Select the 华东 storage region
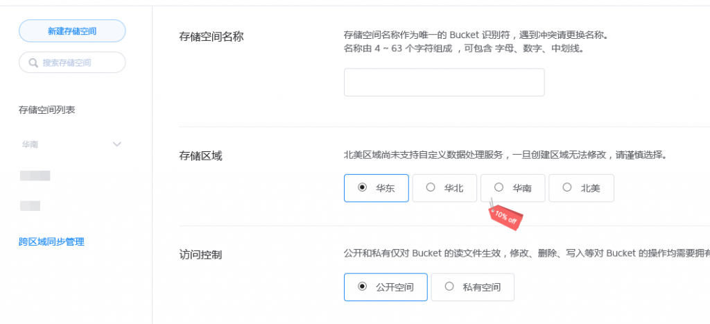Image resolution: width=710 pixels, height=324 pixels. tap(376, 188)
